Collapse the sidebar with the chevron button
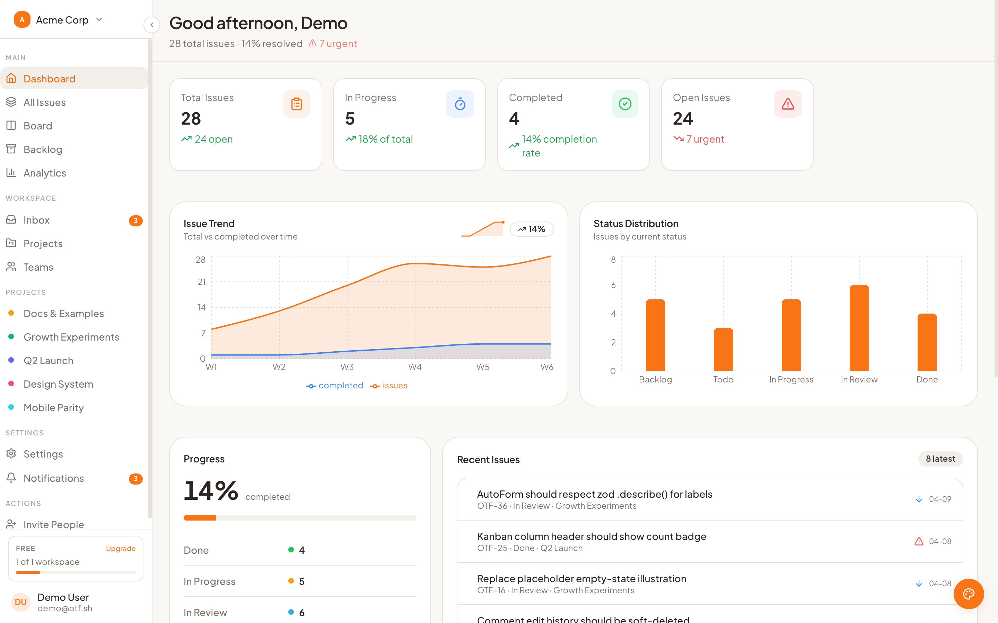 152,25
